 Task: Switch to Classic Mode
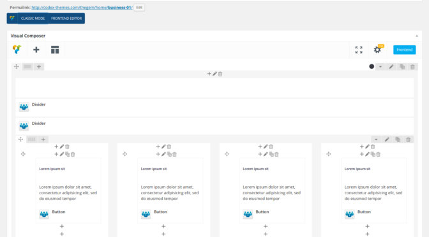pyautogui.click(x=33, y=18)
